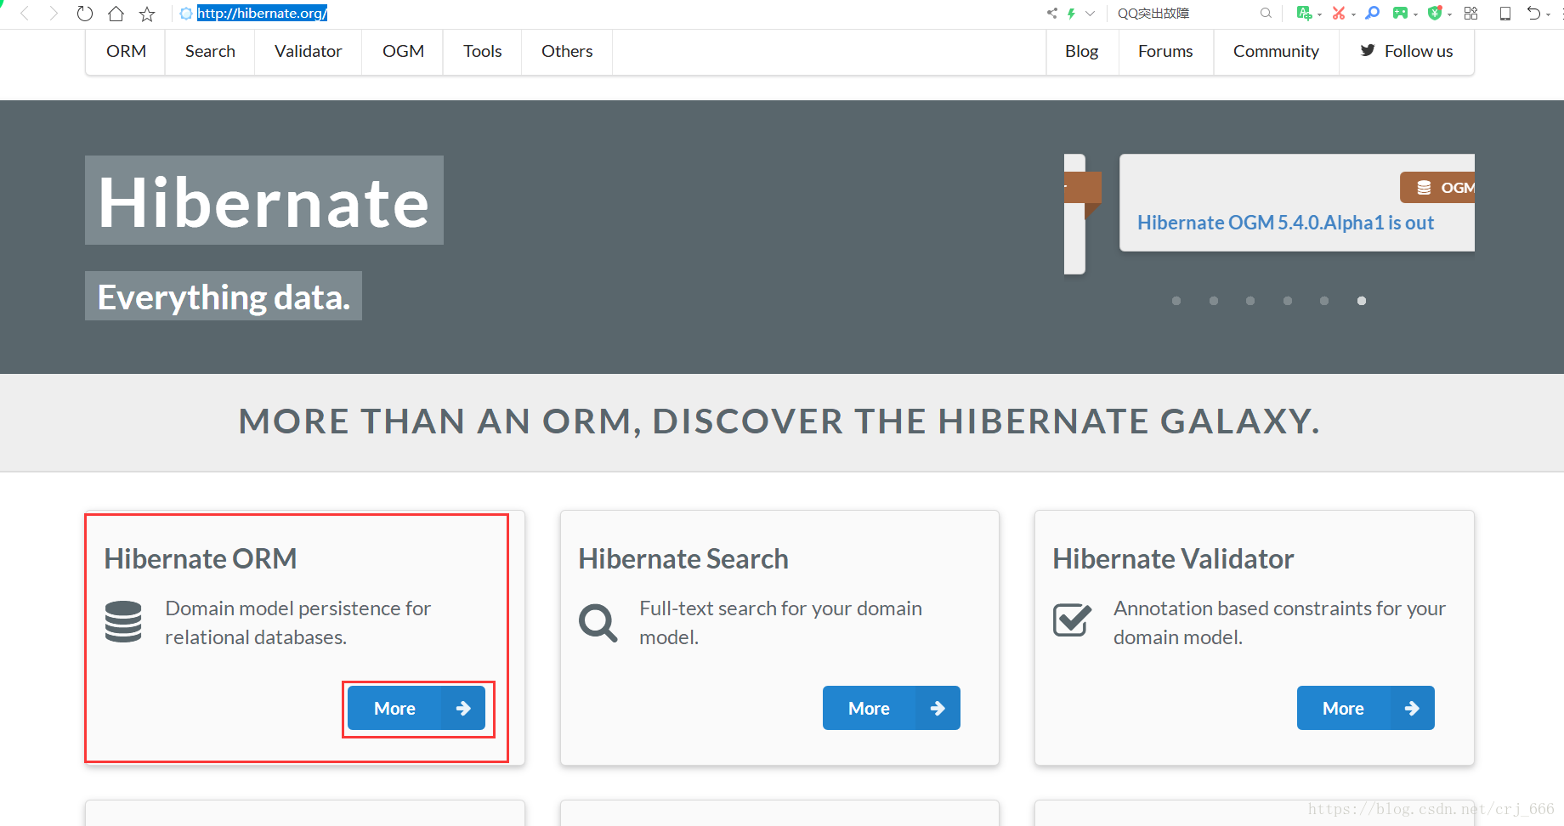Click the magnifier icon in the Hibernate Search card

pos(598,623)
